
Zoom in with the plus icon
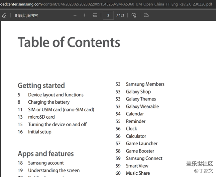(85, 15)
